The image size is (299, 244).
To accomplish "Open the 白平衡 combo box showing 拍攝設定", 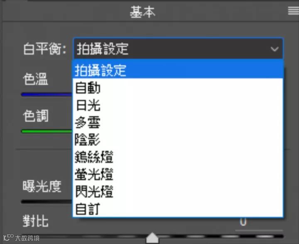I will tap(178, 49).
